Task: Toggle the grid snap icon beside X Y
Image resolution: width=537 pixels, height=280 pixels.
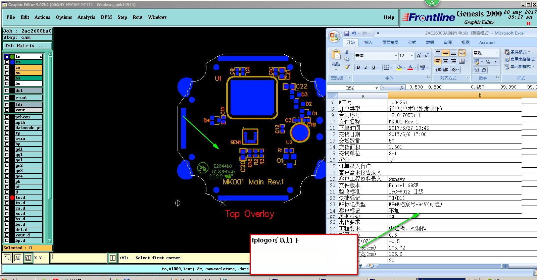Action: 28,258
